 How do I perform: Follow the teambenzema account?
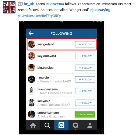[85, 91]
